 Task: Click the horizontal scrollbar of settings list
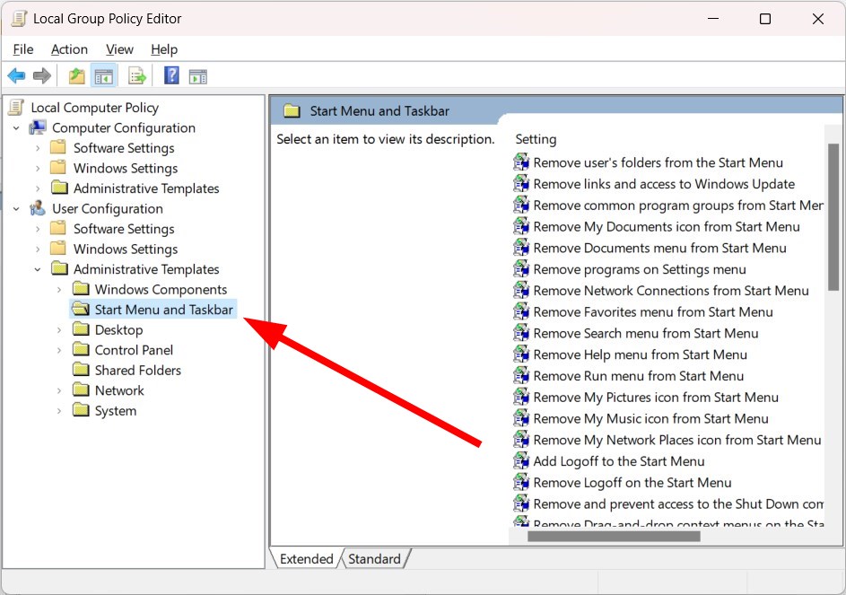click(613, 537)
